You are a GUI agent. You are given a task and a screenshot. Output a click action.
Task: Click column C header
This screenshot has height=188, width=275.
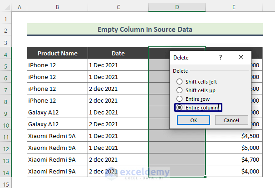118,8
